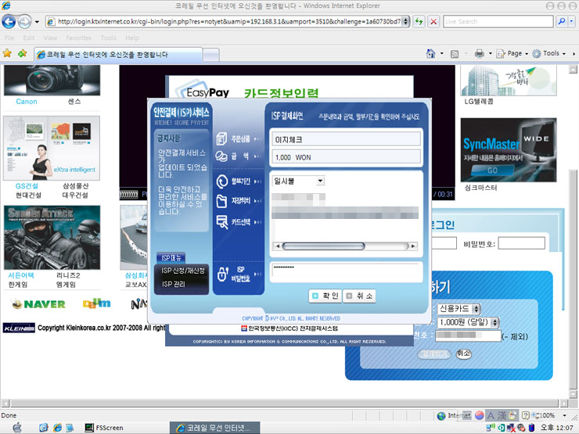The width and height of the screenshot is (579, 434).
Task: Select the 코레일 무선 인터넷 browser tab
Action: [x=118, y=55]
